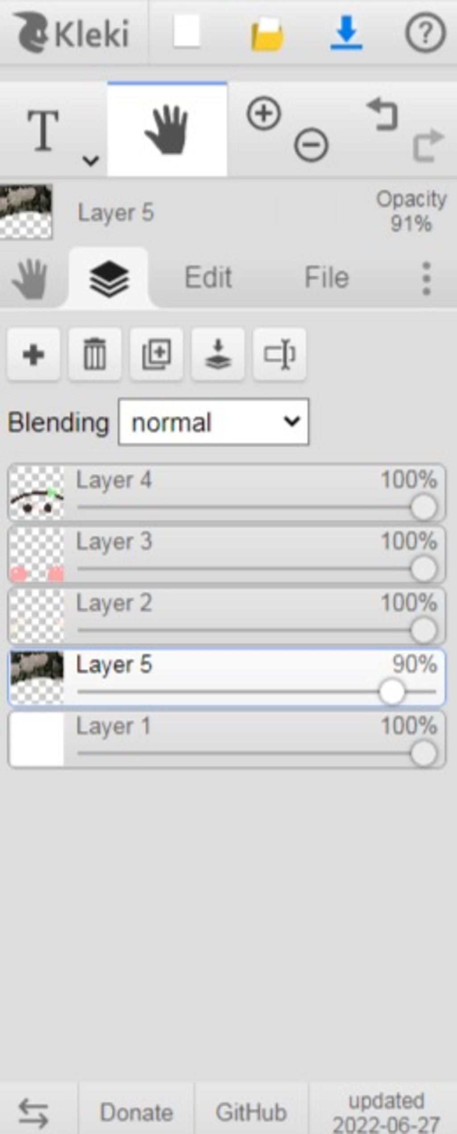
Task: Open the Blending mode dropdown
Action: pyautogui.click(x=214, y=422)
